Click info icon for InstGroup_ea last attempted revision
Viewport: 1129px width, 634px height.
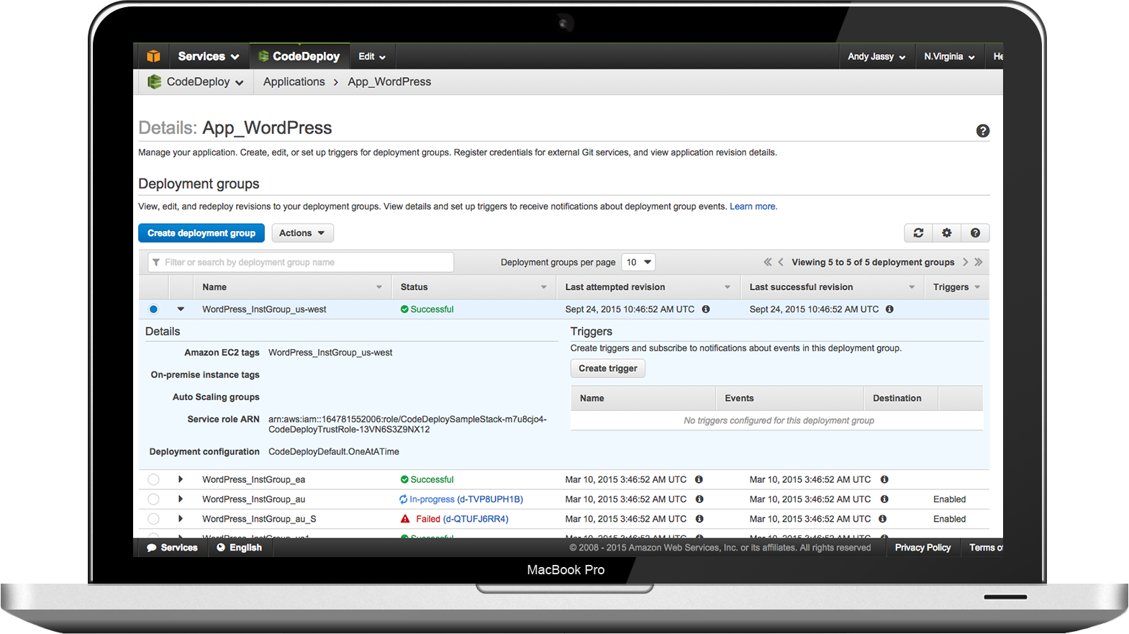[699, 479]
